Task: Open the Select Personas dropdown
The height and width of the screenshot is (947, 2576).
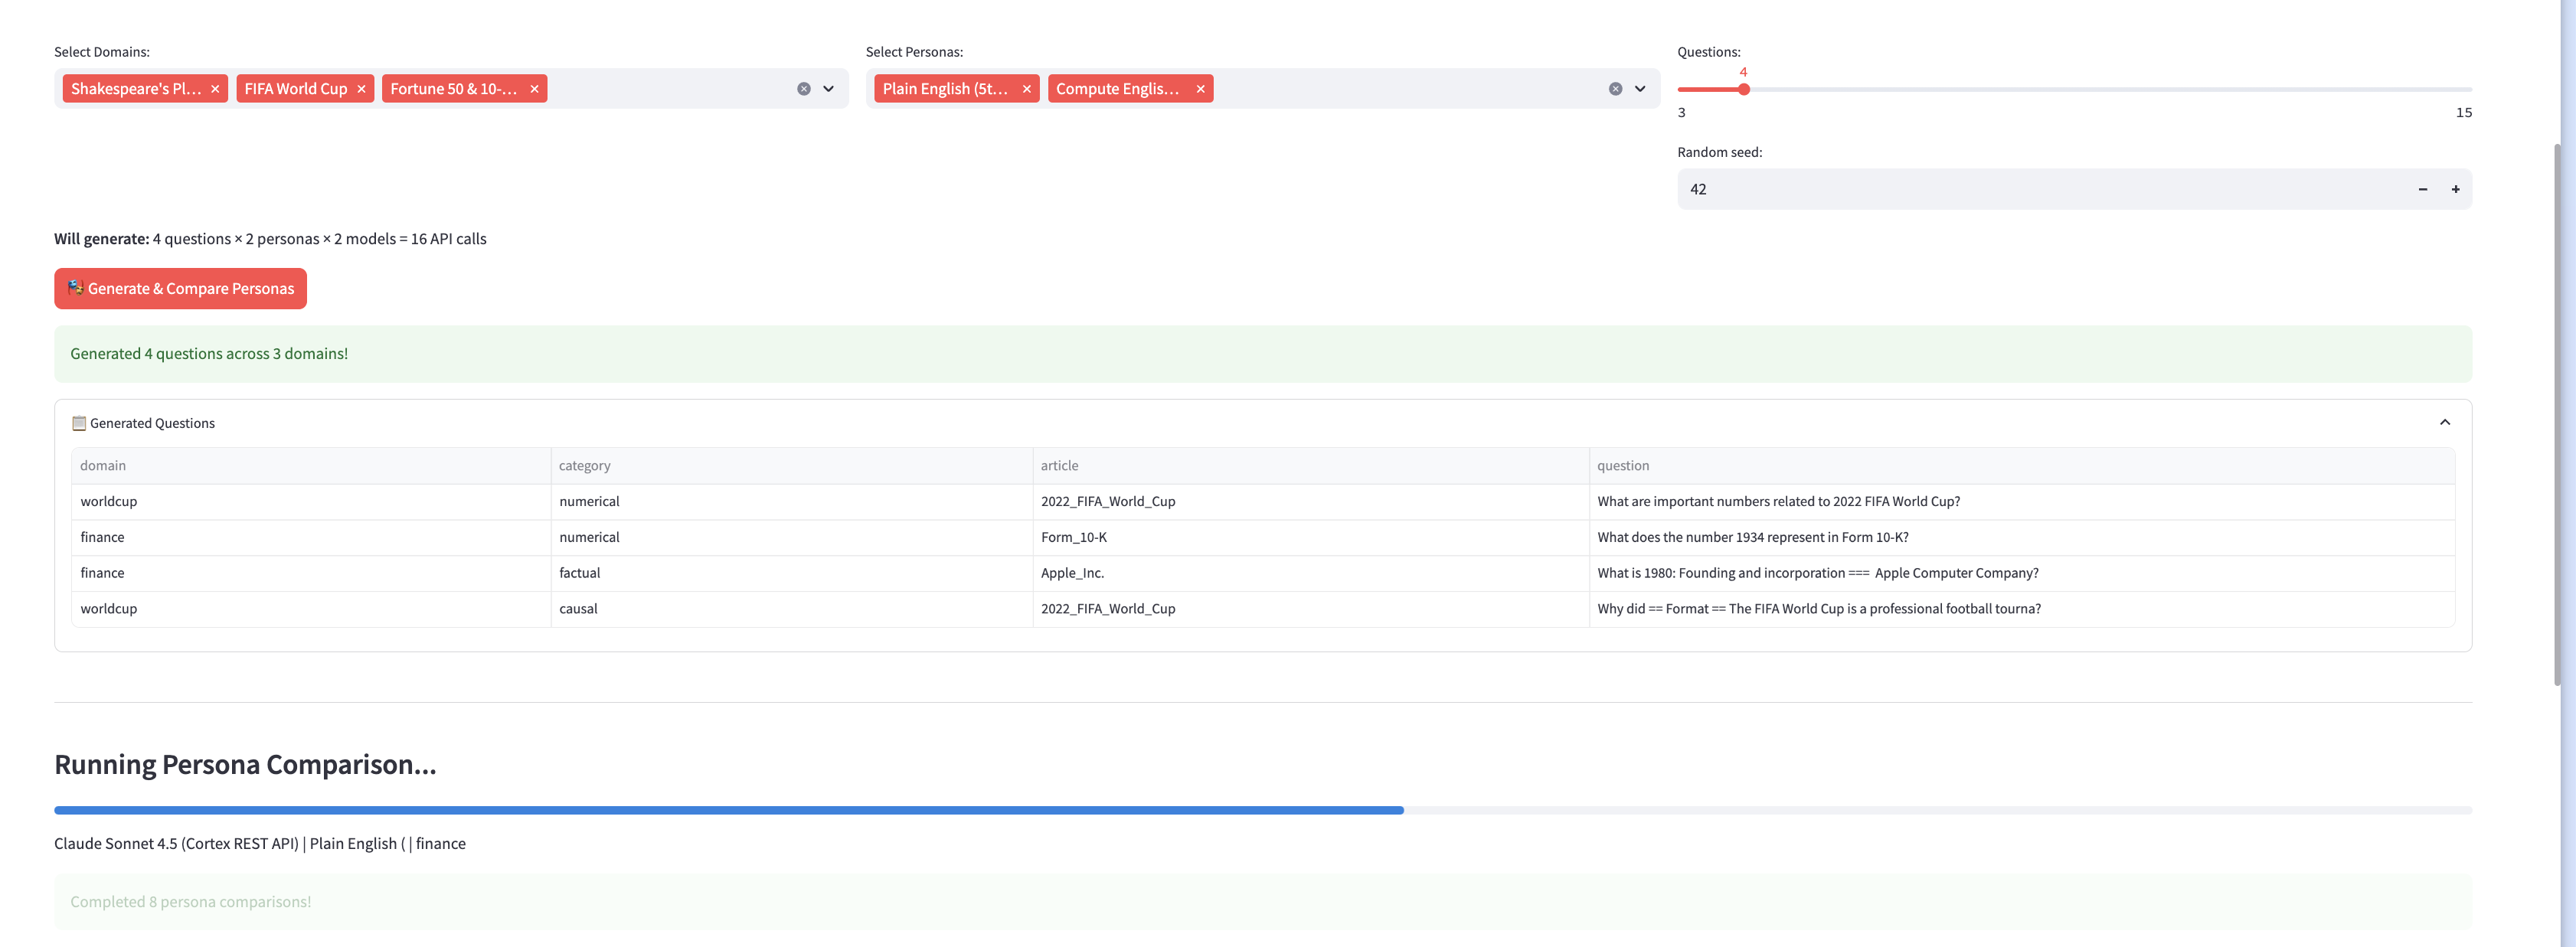Action: click(1640, 89)
